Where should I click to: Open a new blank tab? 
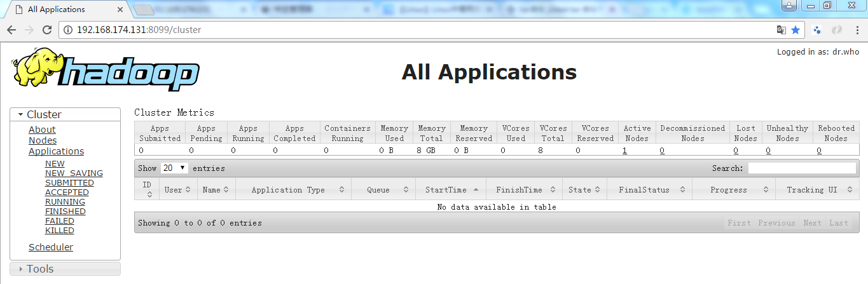click(144, 10)
